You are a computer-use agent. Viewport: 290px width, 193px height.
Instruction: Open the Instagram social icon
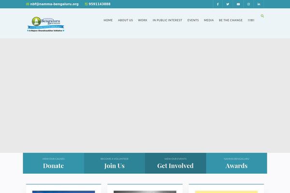tap(248, 4)
